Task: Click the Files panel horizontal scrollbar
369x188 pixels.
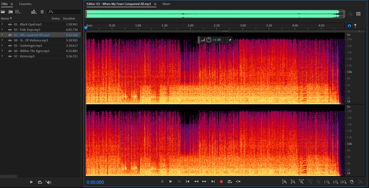Action: 9,176
